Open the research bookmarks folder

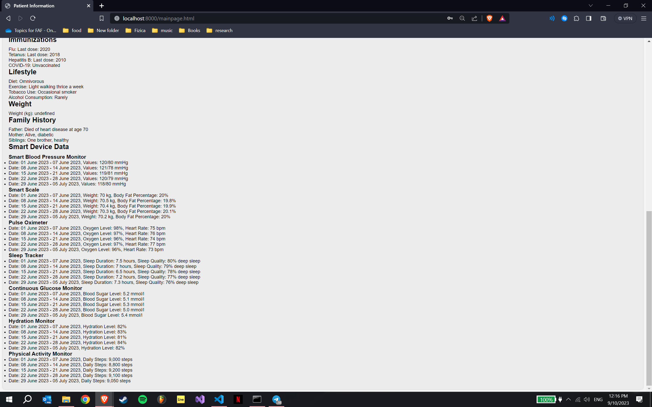click(219, 31)
